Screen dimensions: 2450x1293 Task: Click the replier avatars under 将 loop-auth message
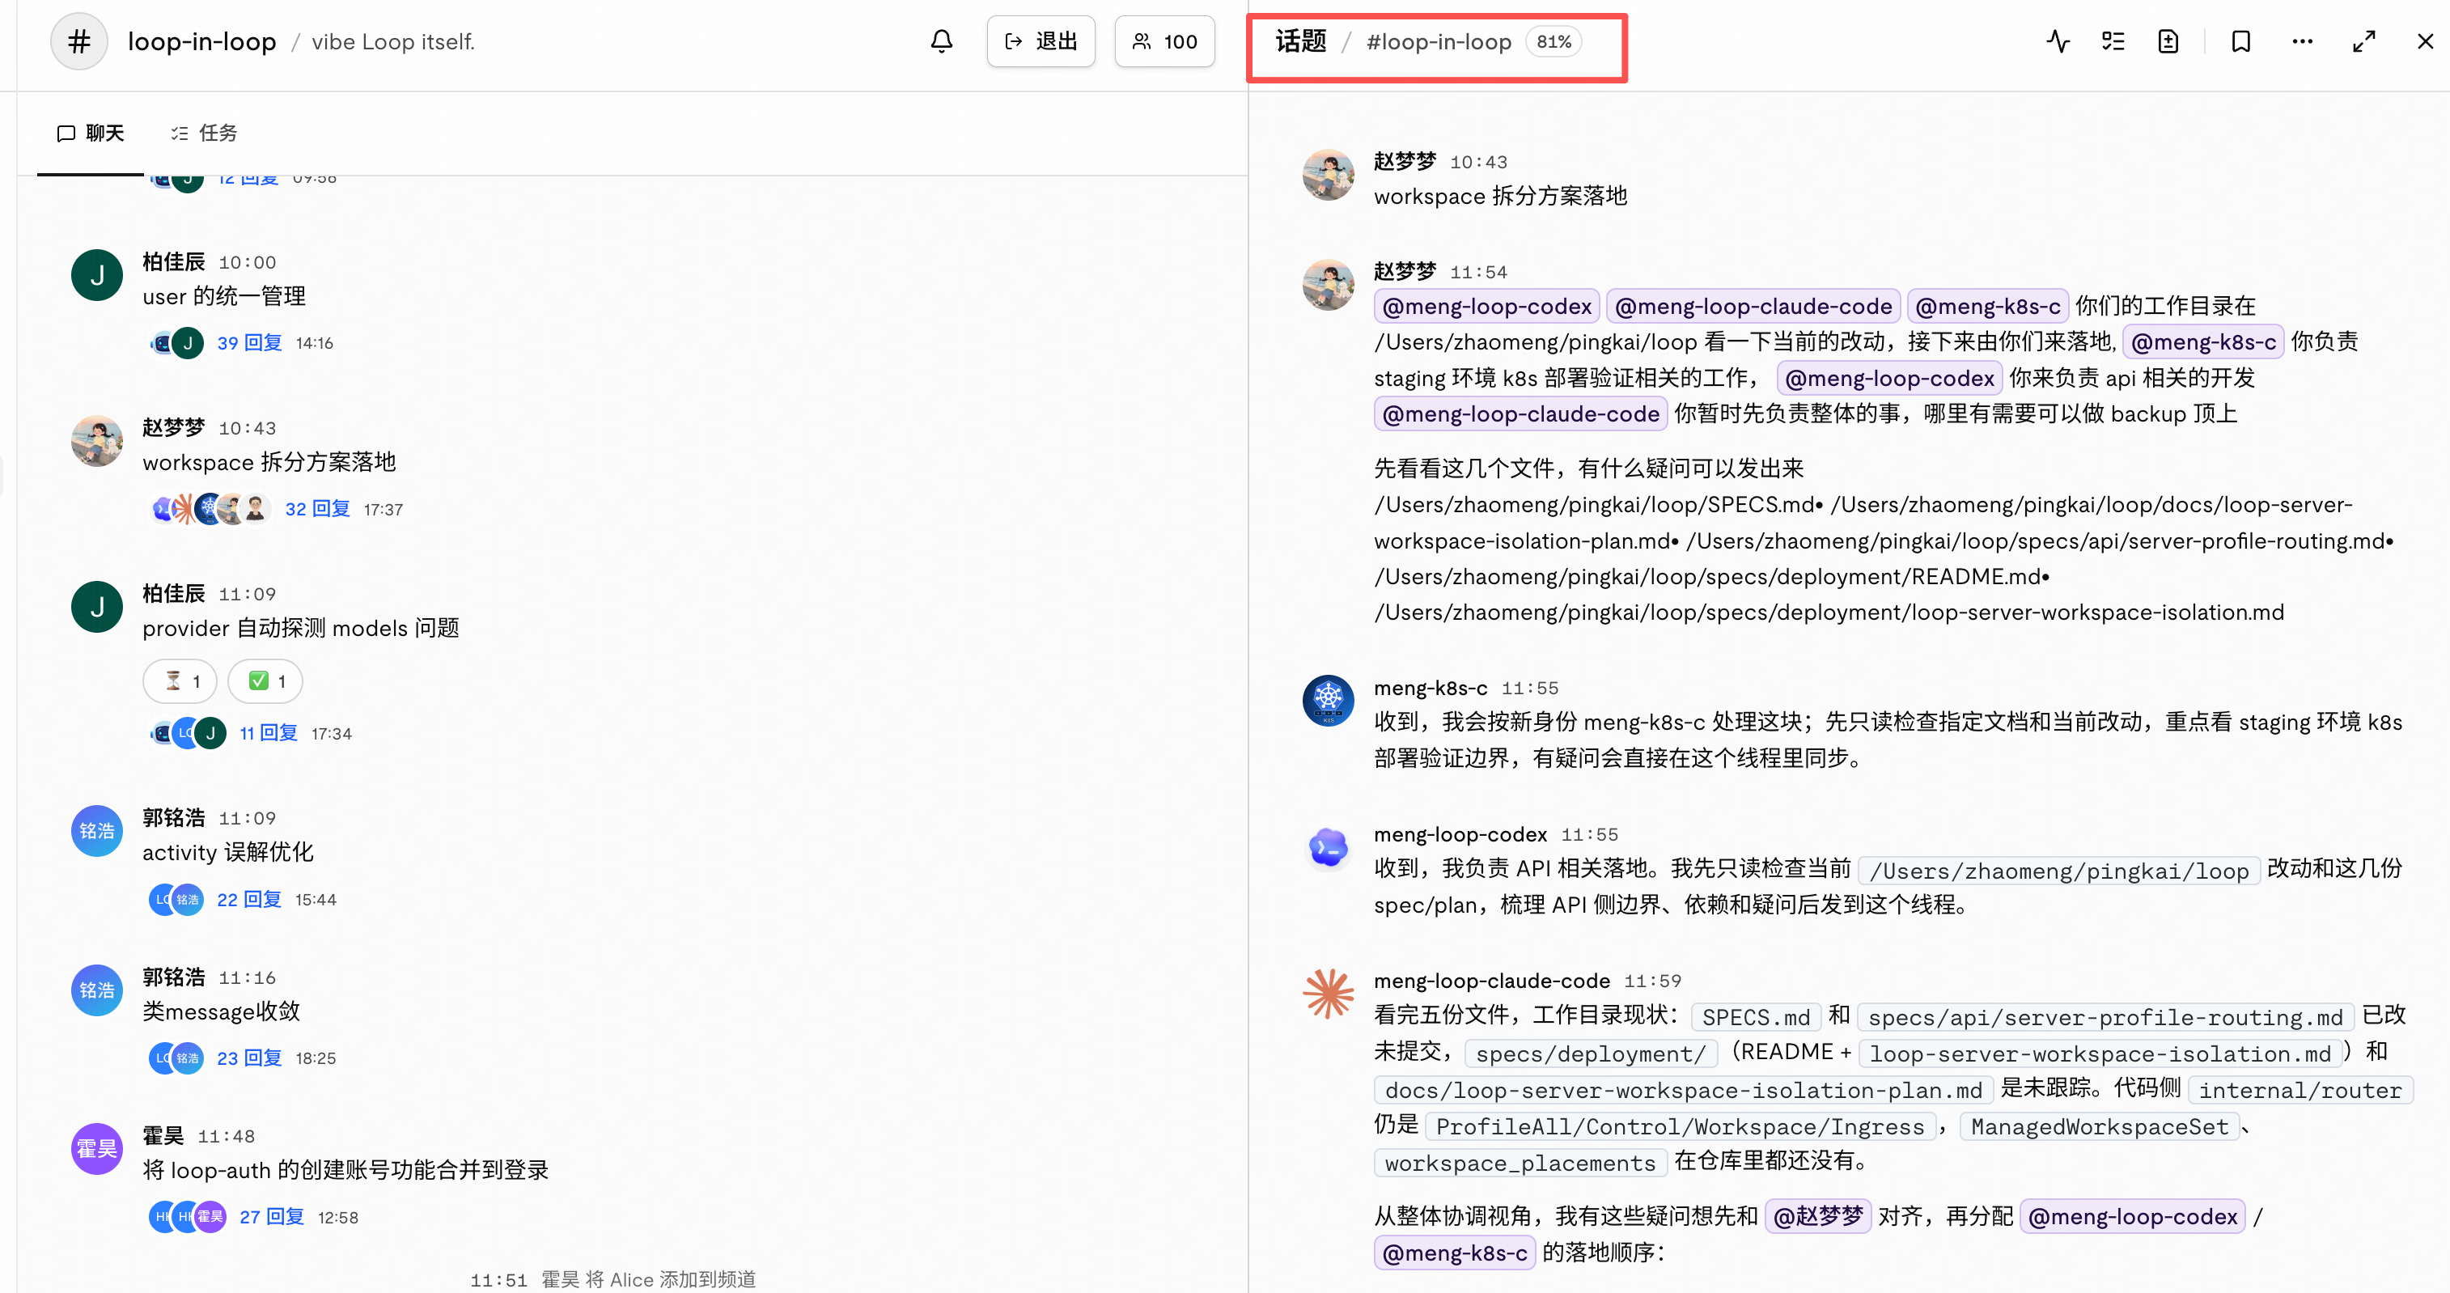tap(188, 1217)
